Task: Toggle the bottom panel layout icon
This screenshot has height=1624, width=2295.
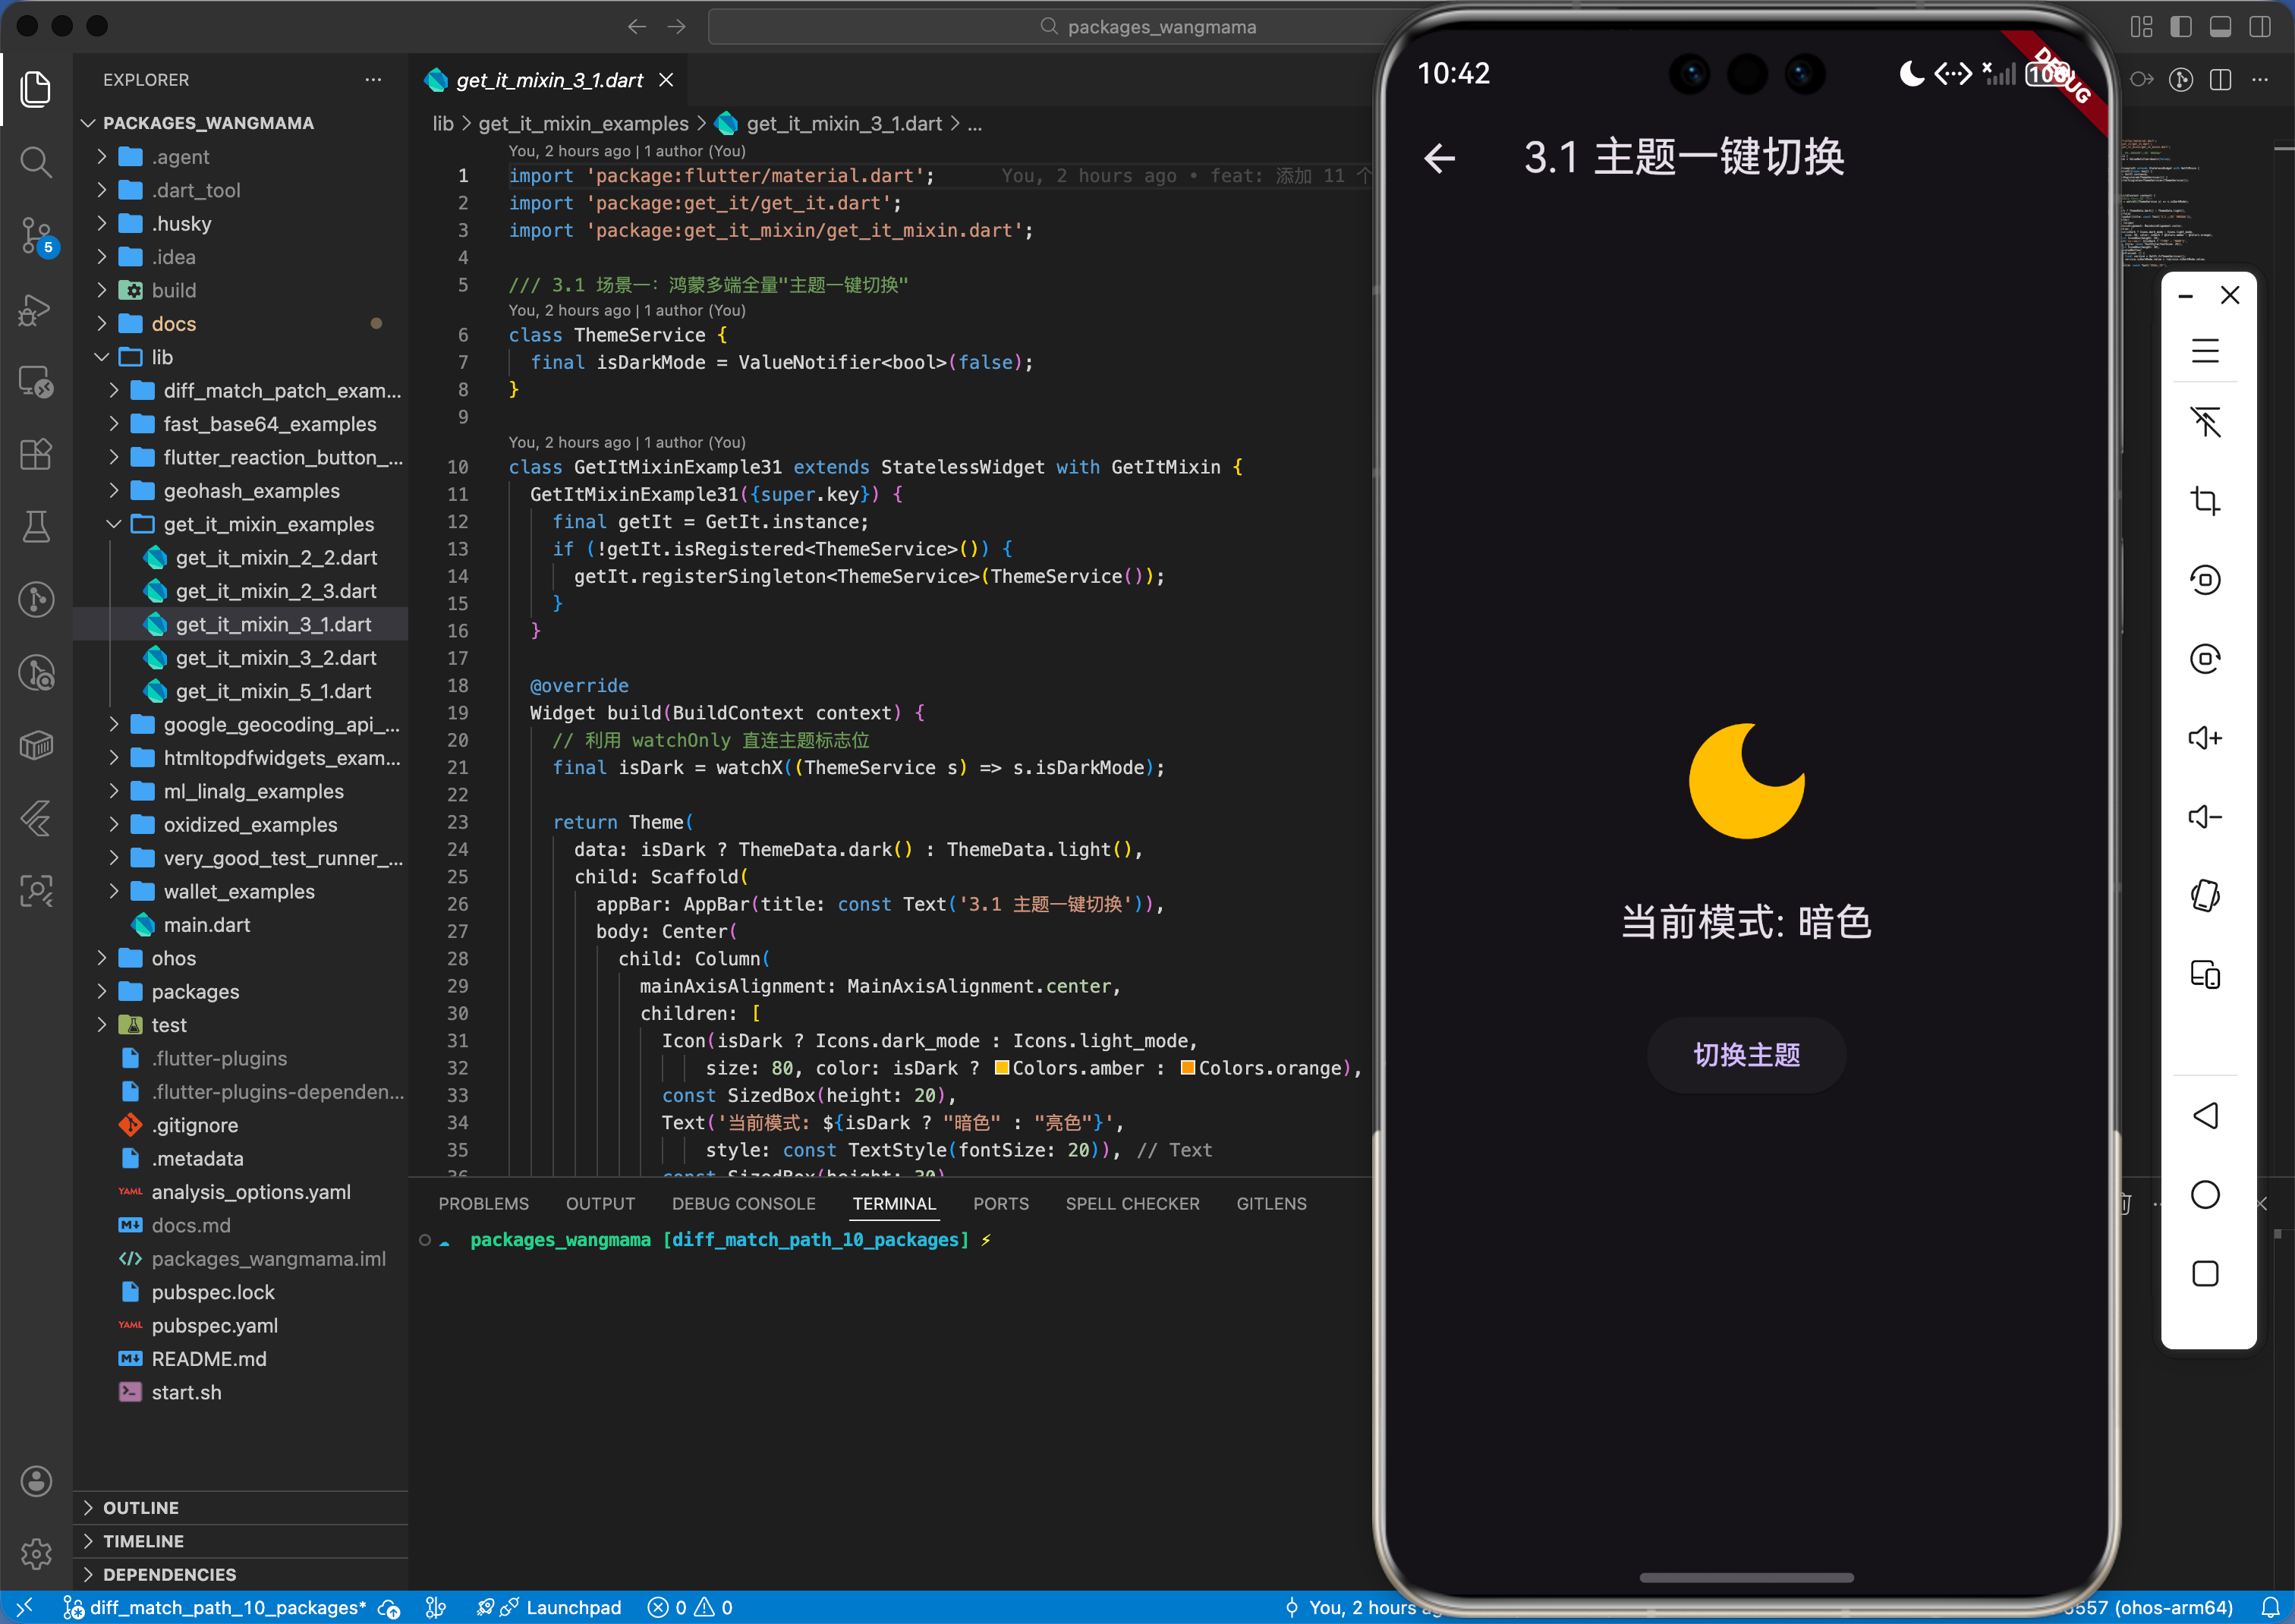Action: 2220,27
